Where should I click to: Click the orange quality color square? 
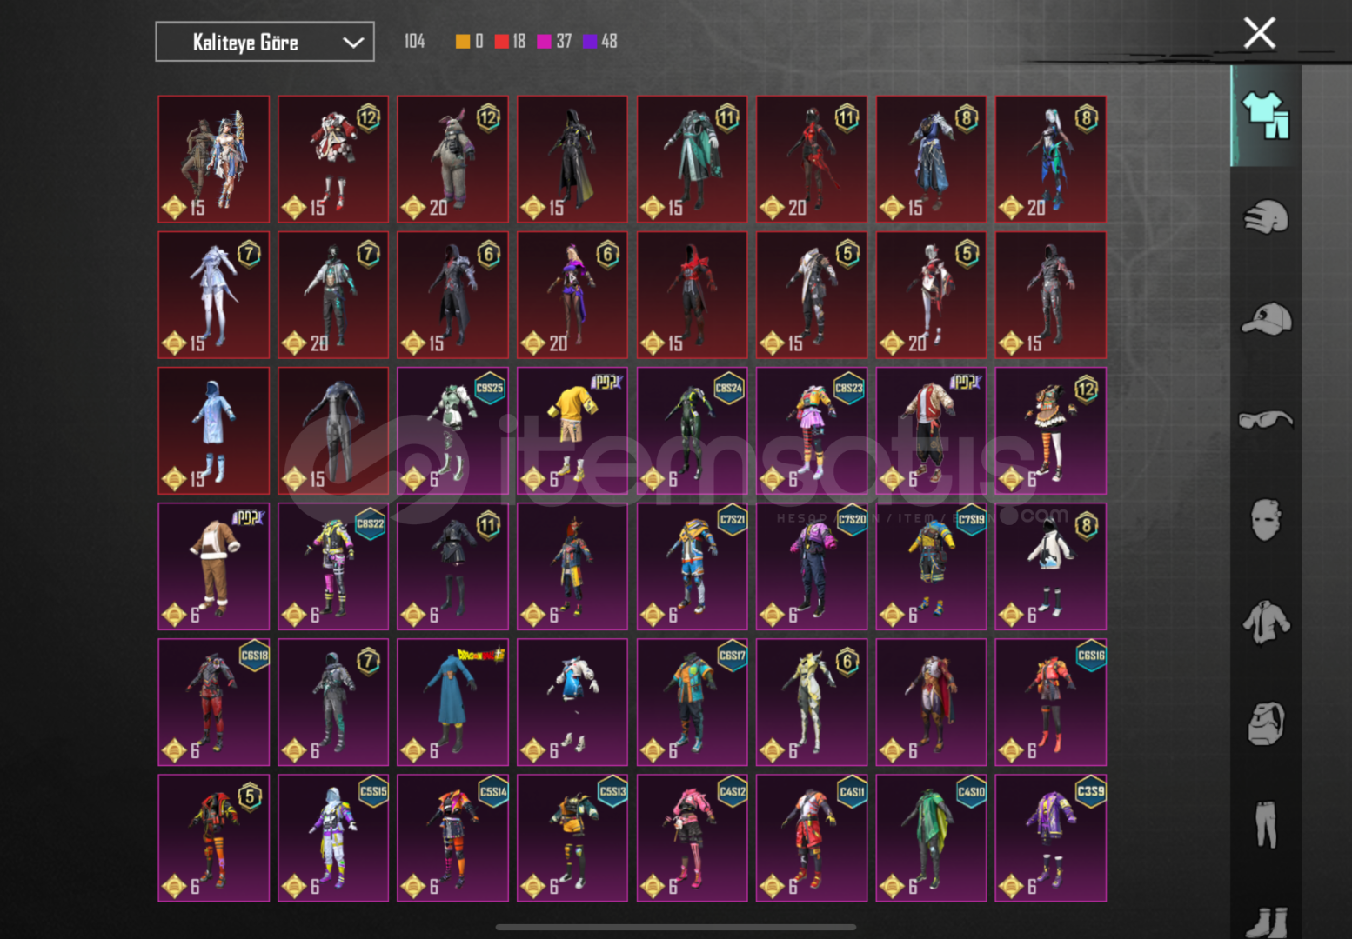(463, 41)
